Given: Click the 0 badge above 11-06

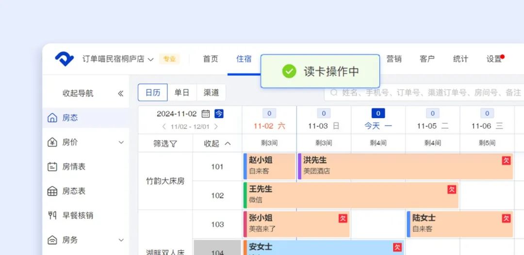Looking at the screenshot, I should click(x=487, y=113).
